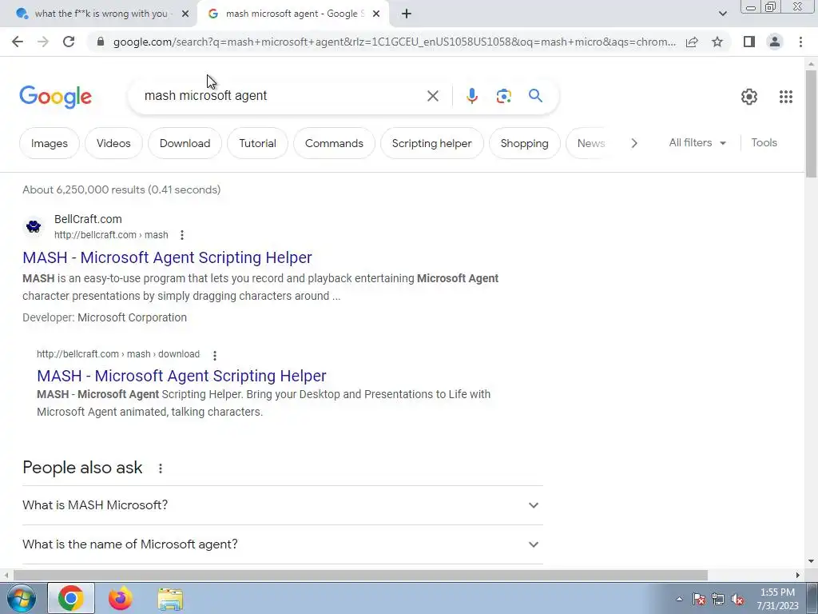Screen dimensions: 818x614
Task: Click the magnifier search button
Action: (x=535, y=96)
